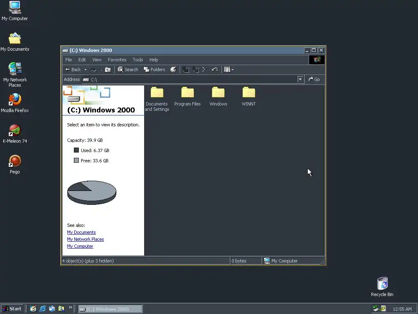Image resolution: width=418 pixels, height=314 pixels.
Task: Follow the My Network Places link
Action: [85, 239]
